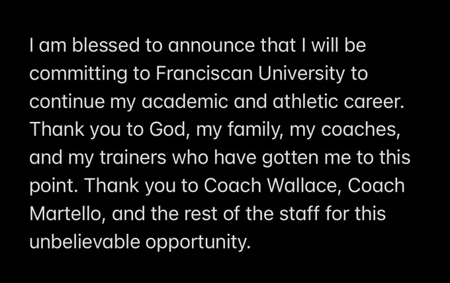This screenshot has width=450, height=283.
Task: Click the word "trainers"
Action: (133, 158)
